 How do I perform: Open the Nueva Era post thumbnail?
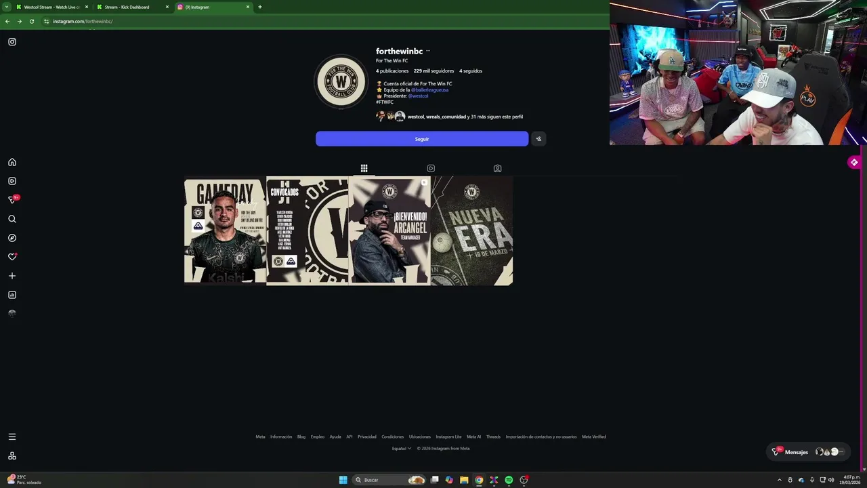pyautogui.click(x=472, y=231)
